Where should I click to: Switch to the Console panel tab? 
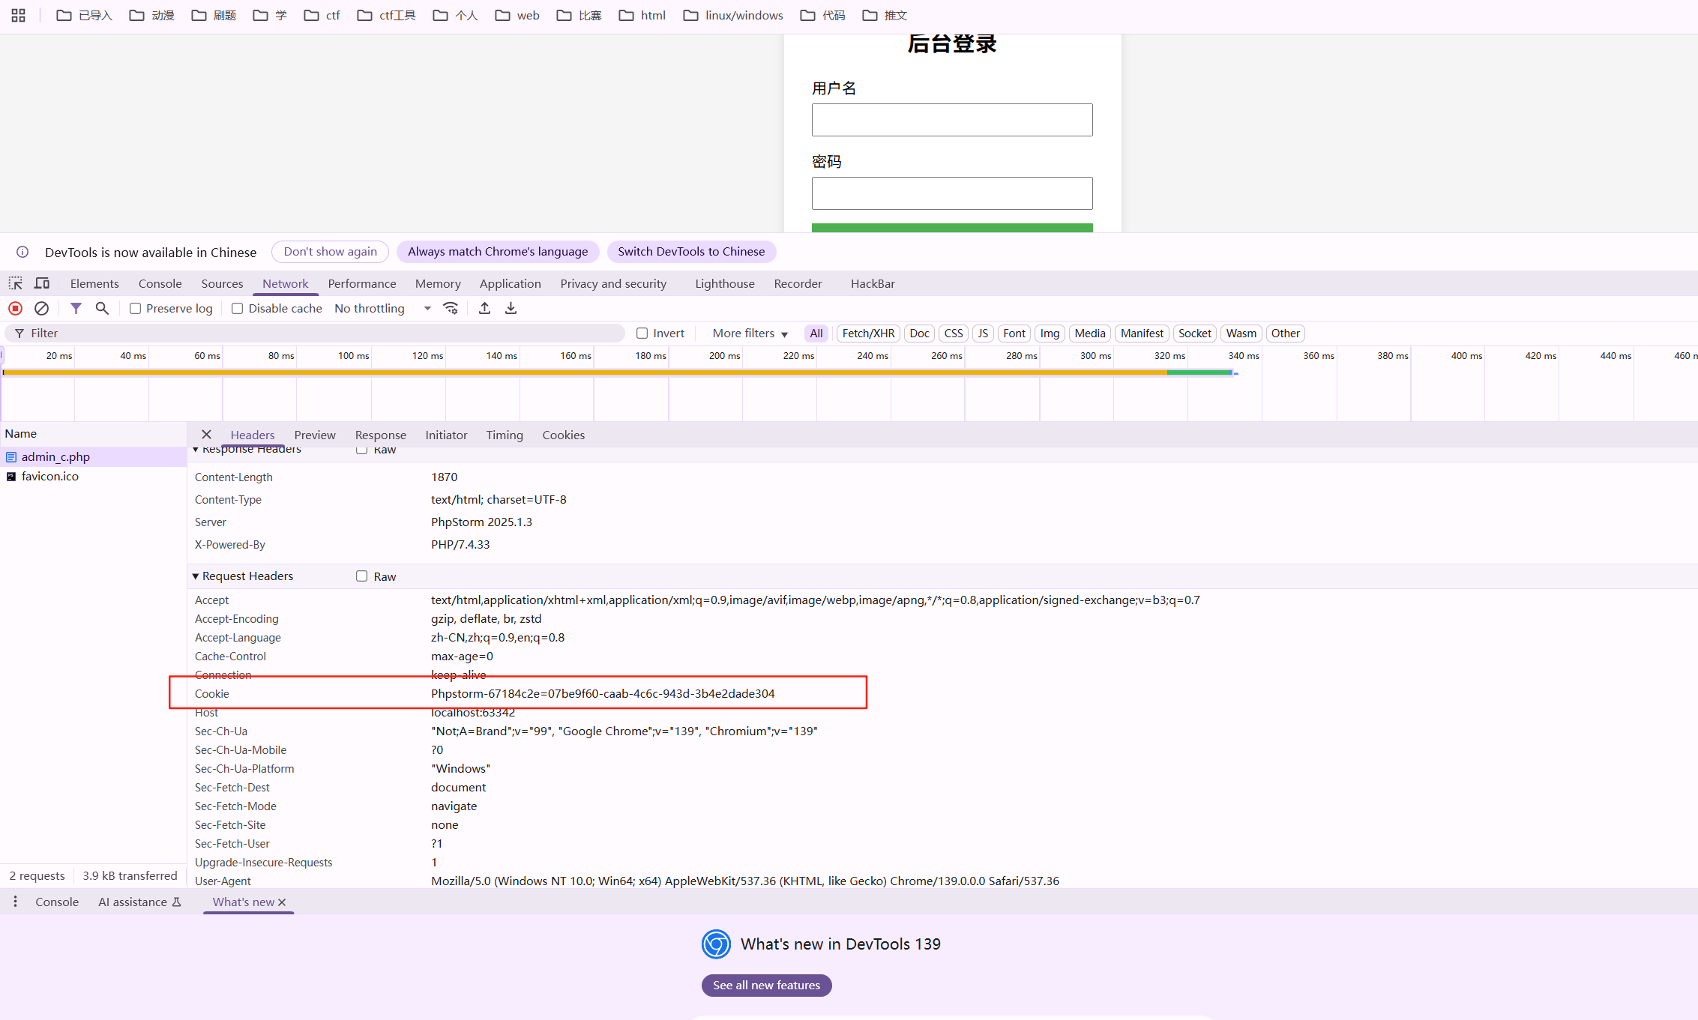click(160, 283)
